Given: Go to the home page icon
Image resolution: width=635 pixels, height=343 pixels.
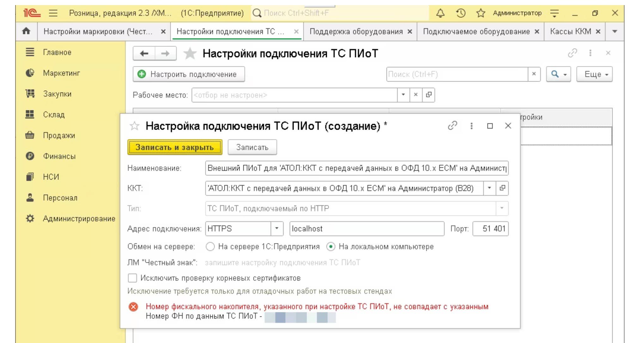Looking at the screenshot, I should coord(26,31).
